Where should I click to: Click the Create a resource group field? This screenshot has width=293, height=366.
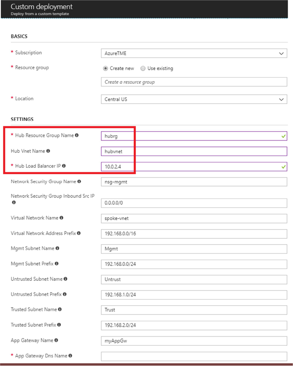[x=194, y=82]
